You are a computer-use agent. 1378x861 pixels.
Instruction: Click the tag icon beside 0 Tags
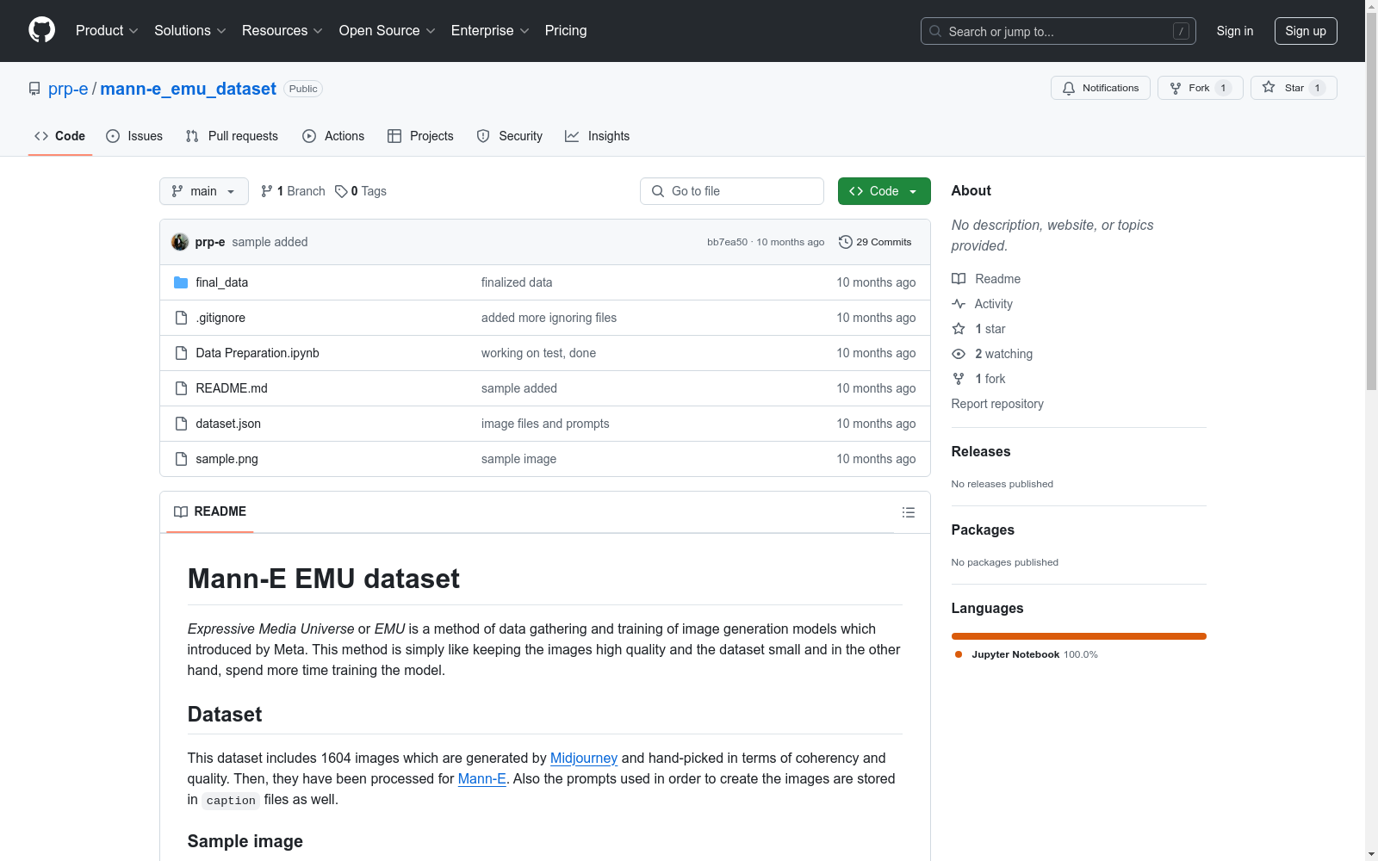341,191
